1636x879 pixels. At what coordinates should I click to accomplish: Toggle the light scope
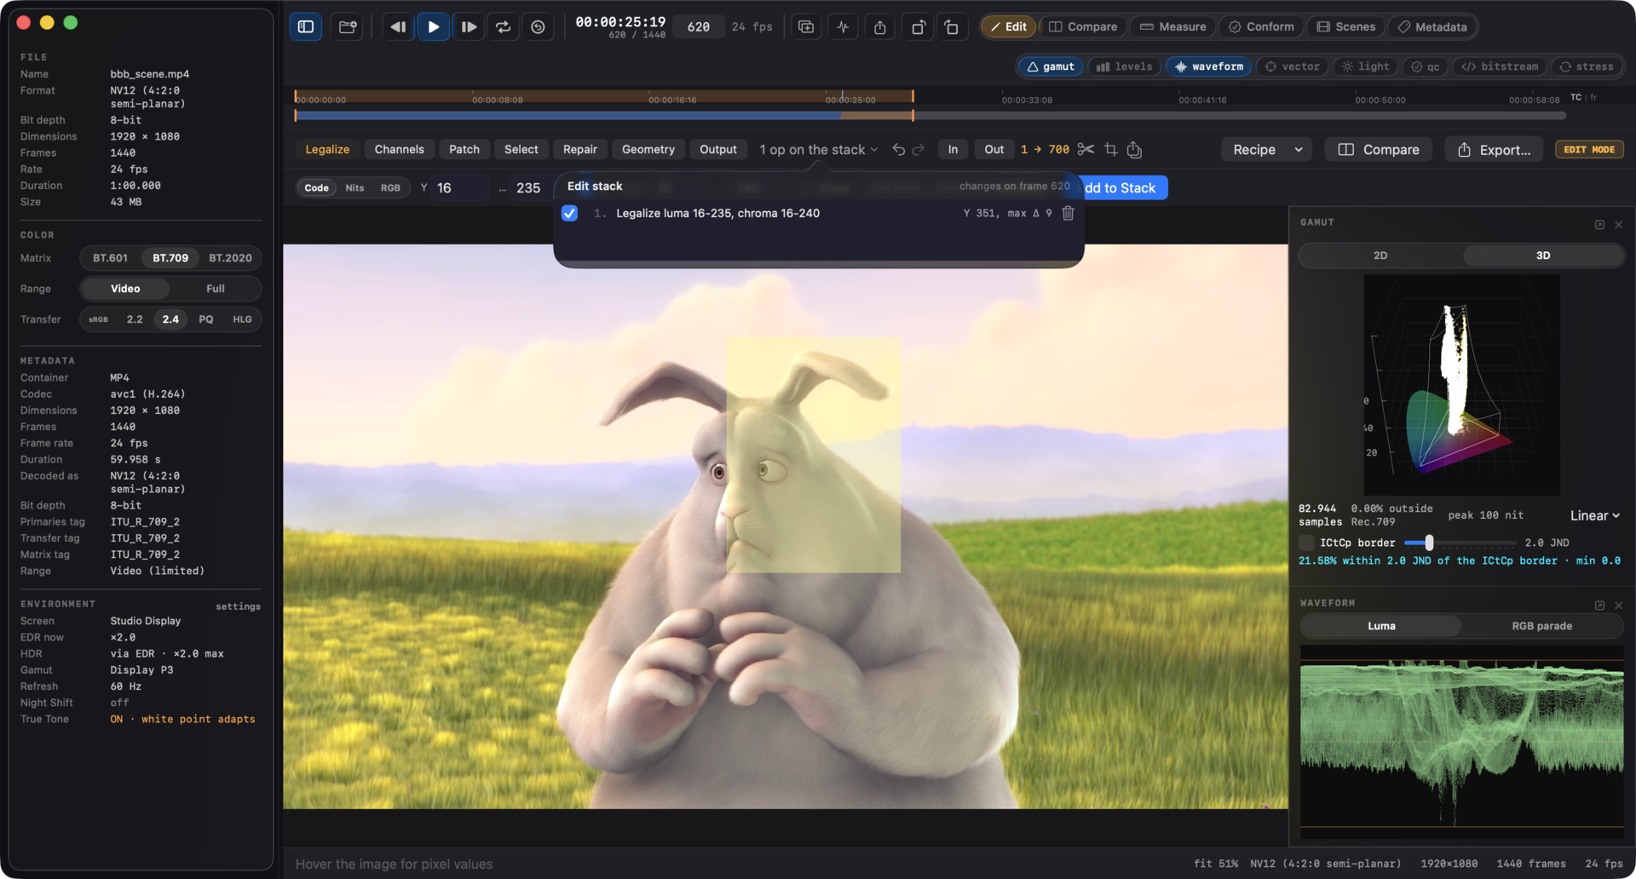1365,66
